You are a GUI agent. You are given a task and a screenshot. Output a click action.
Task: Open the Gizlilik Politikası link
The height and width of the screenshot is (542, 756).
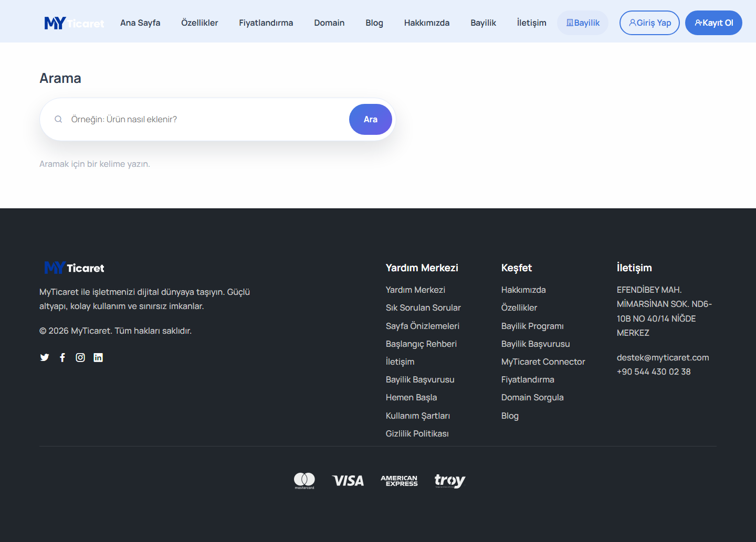(x=417, y=433)
